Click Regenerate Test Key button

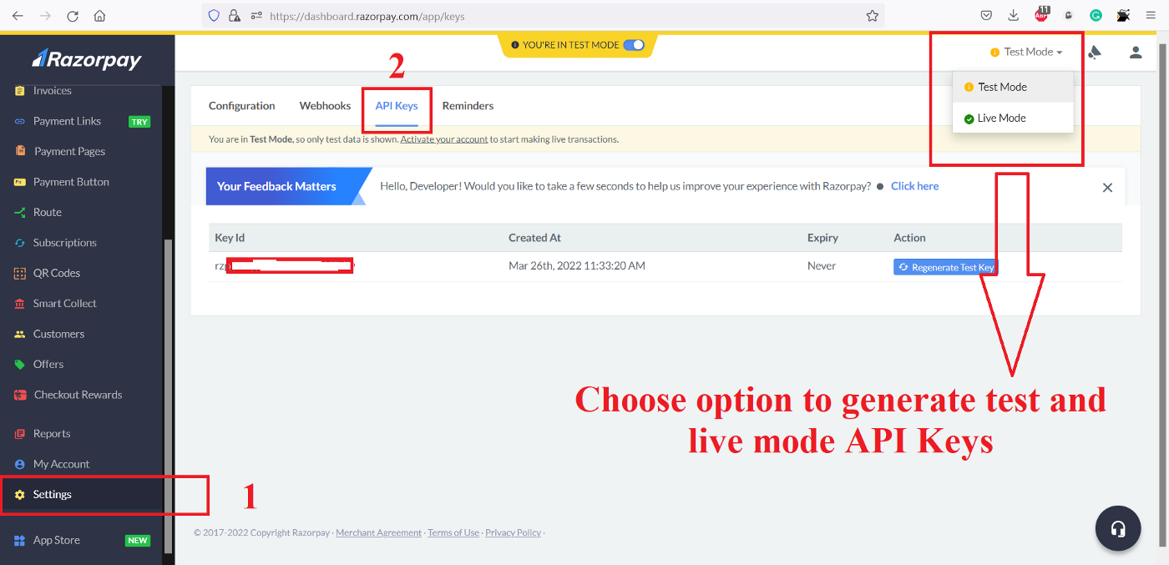click(946, 267)
